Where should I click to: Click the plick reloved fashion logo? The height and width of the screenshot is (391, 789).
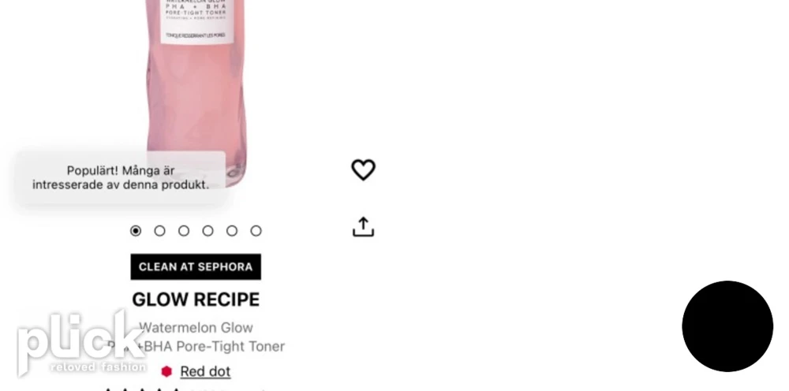pyautogui.click(x=80, y=343)
